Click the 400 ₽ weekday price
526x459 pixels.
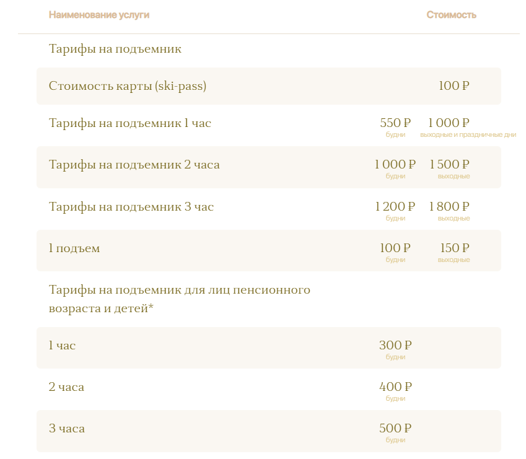pos(395,387)
